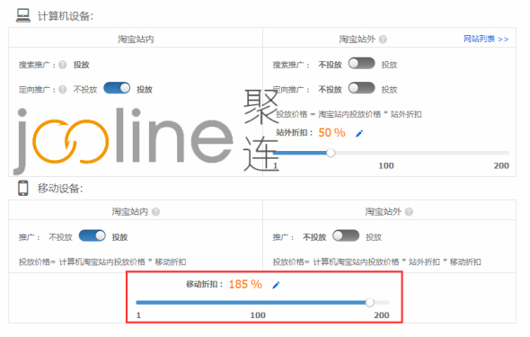530x337 pixels.
Task: Click the computer 淘宝站内 column header
Action: pos(136,40)
